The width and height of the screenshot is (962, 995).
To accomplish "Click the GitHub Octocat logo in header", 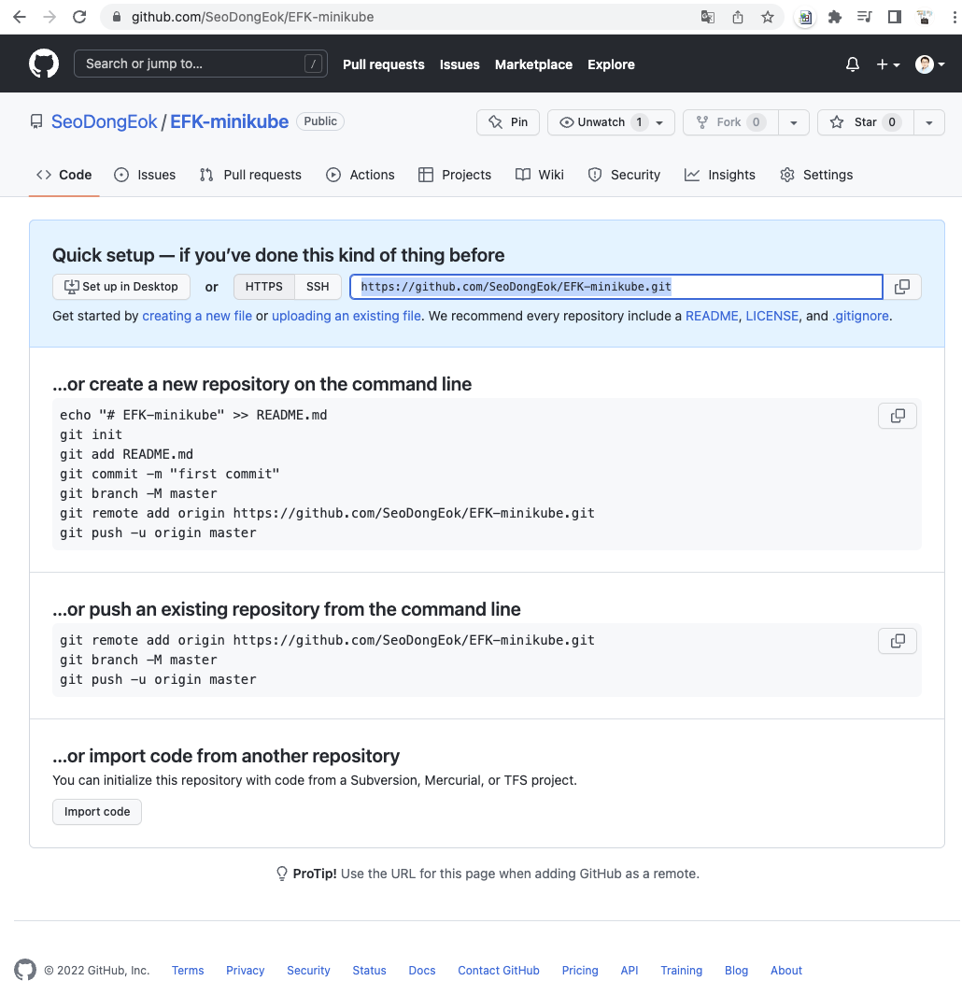I will [44, 64].
